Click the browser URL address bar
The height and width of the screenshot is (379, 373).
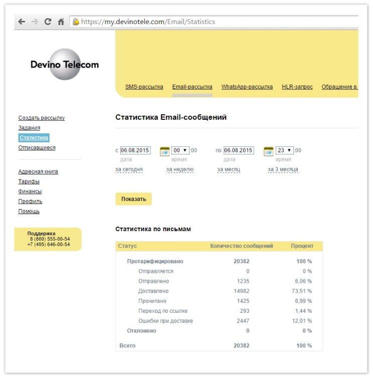(214, 22)
